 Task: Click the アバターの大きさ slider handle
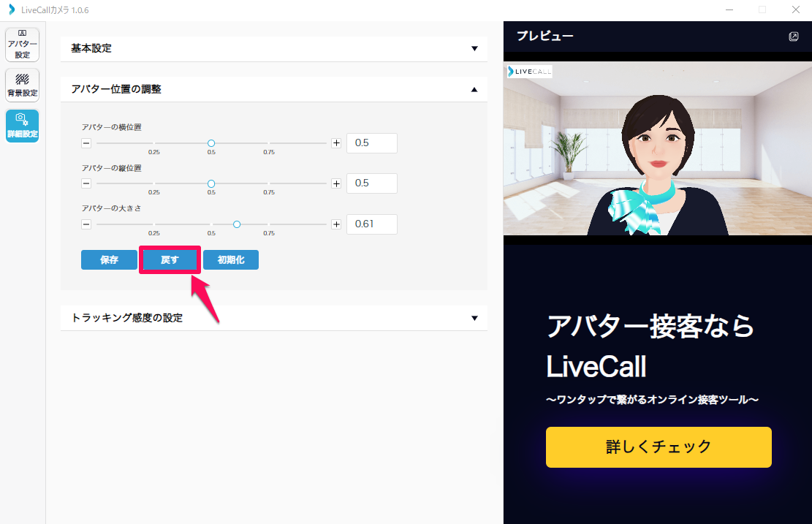(x=237, y=224)
